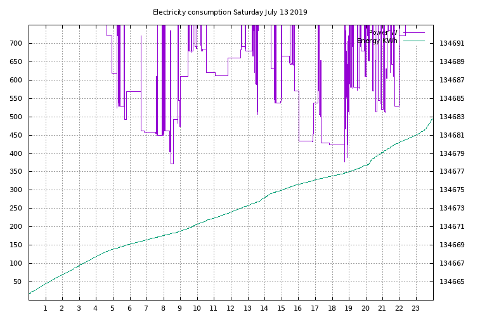Click right axis value '134691'
The width and height of the screenshot is (487, 317).
[452, 43]
